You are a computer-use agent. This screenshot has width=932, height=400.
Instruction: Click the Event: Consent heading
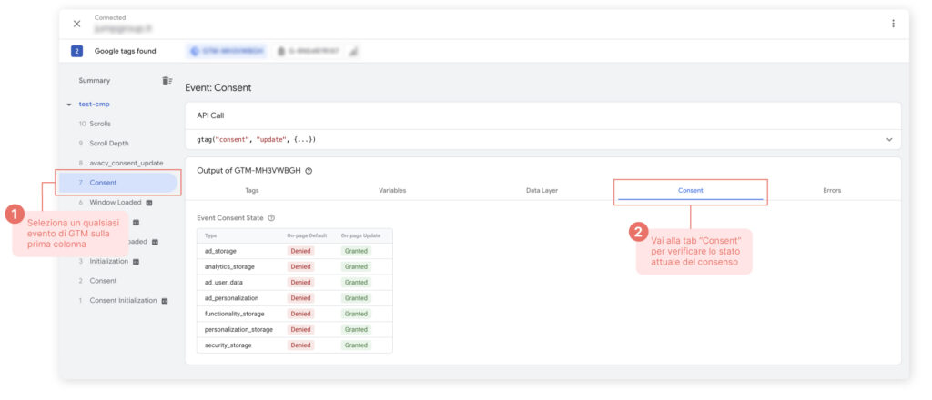(x=218, y=88)
